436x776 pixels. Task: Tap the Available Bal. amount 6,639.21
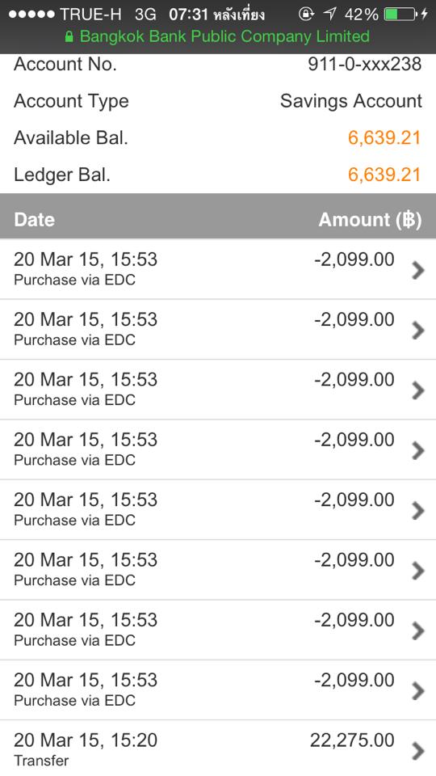click(384, 137)
